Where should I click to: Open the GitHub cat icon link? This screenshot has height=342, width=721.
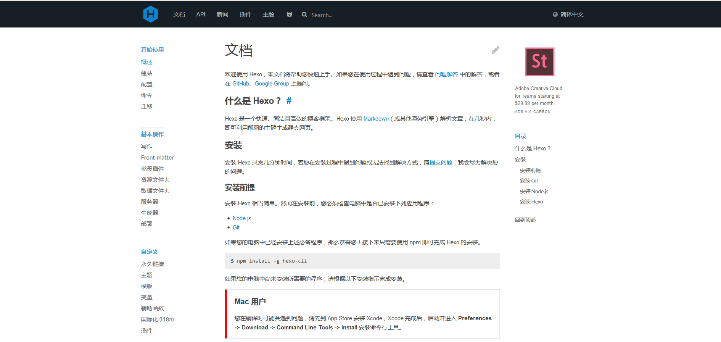click(x=290, y=15)
